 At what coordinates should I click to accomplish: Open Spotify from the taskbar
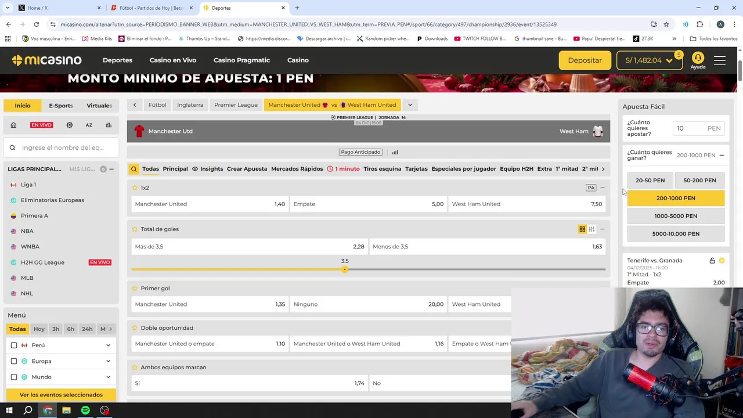coord(85,410)
